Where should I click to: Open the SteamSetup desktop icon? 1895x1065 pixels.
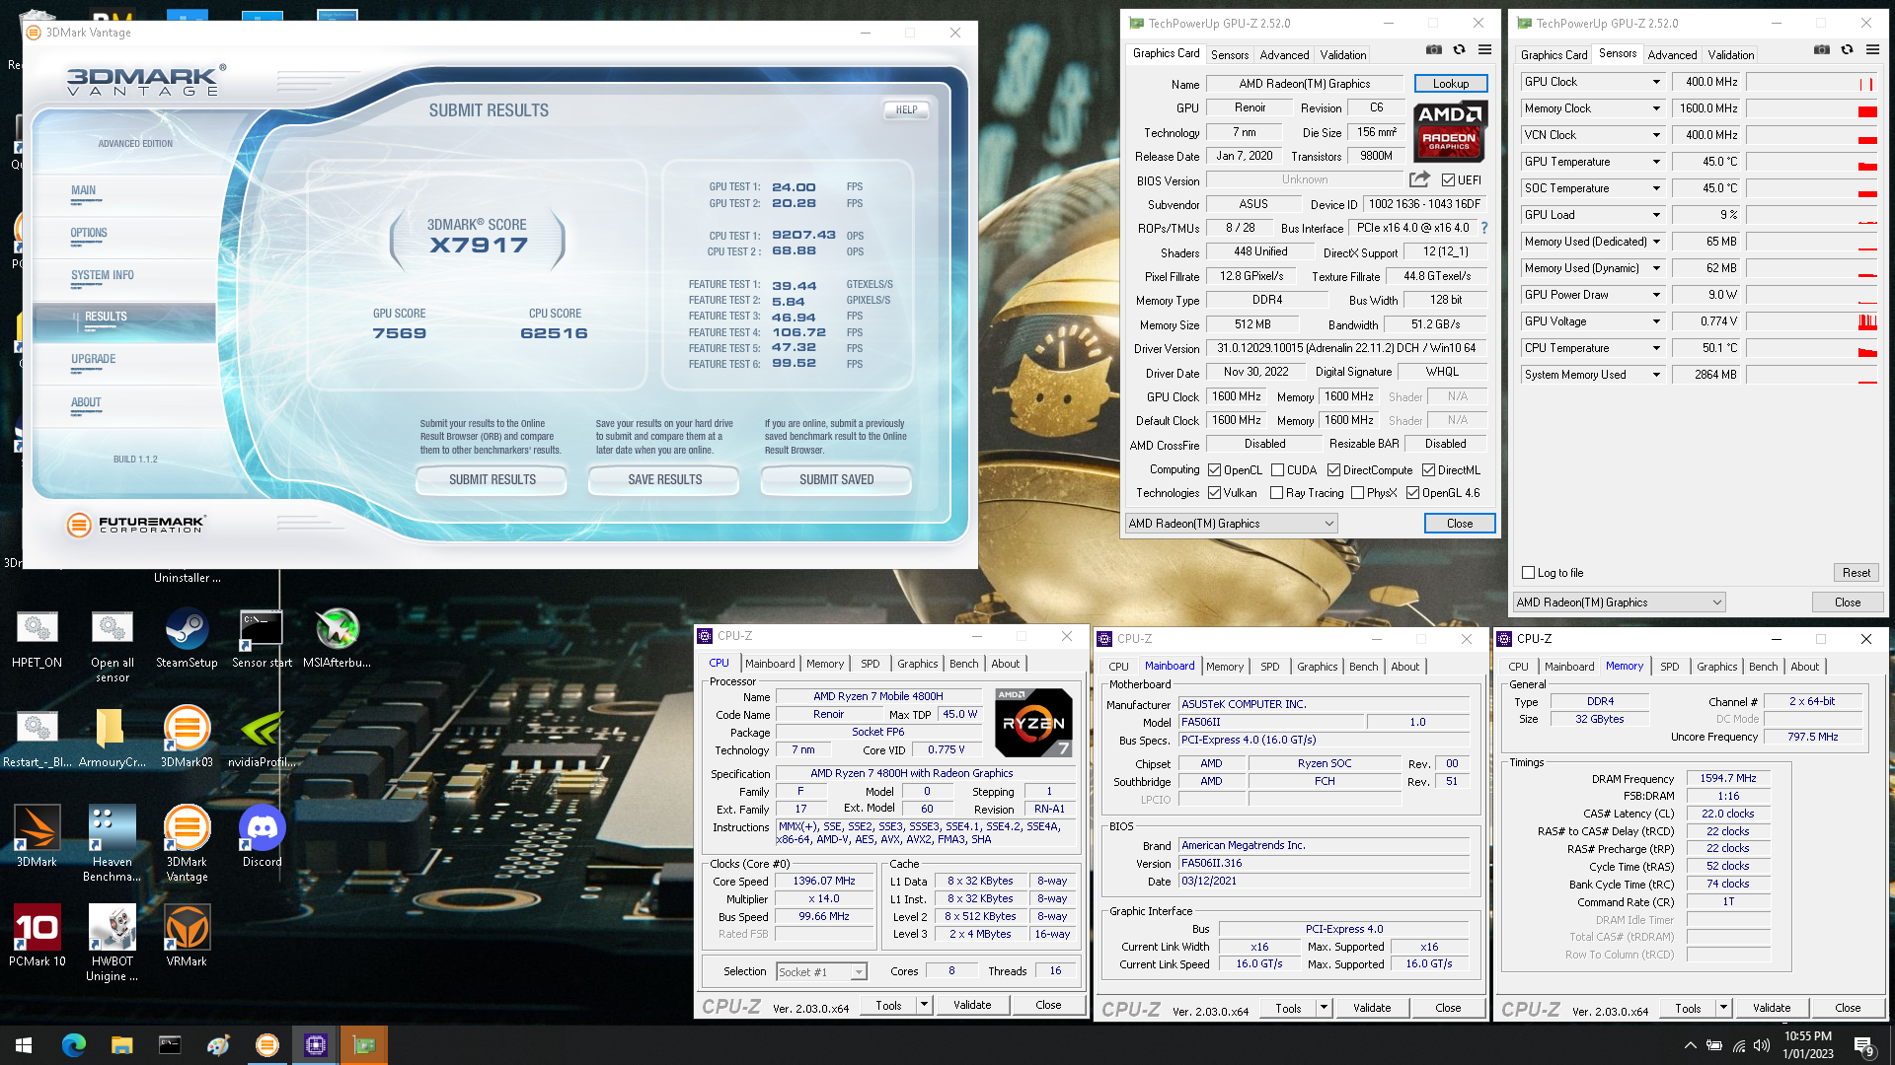[187, 640]
